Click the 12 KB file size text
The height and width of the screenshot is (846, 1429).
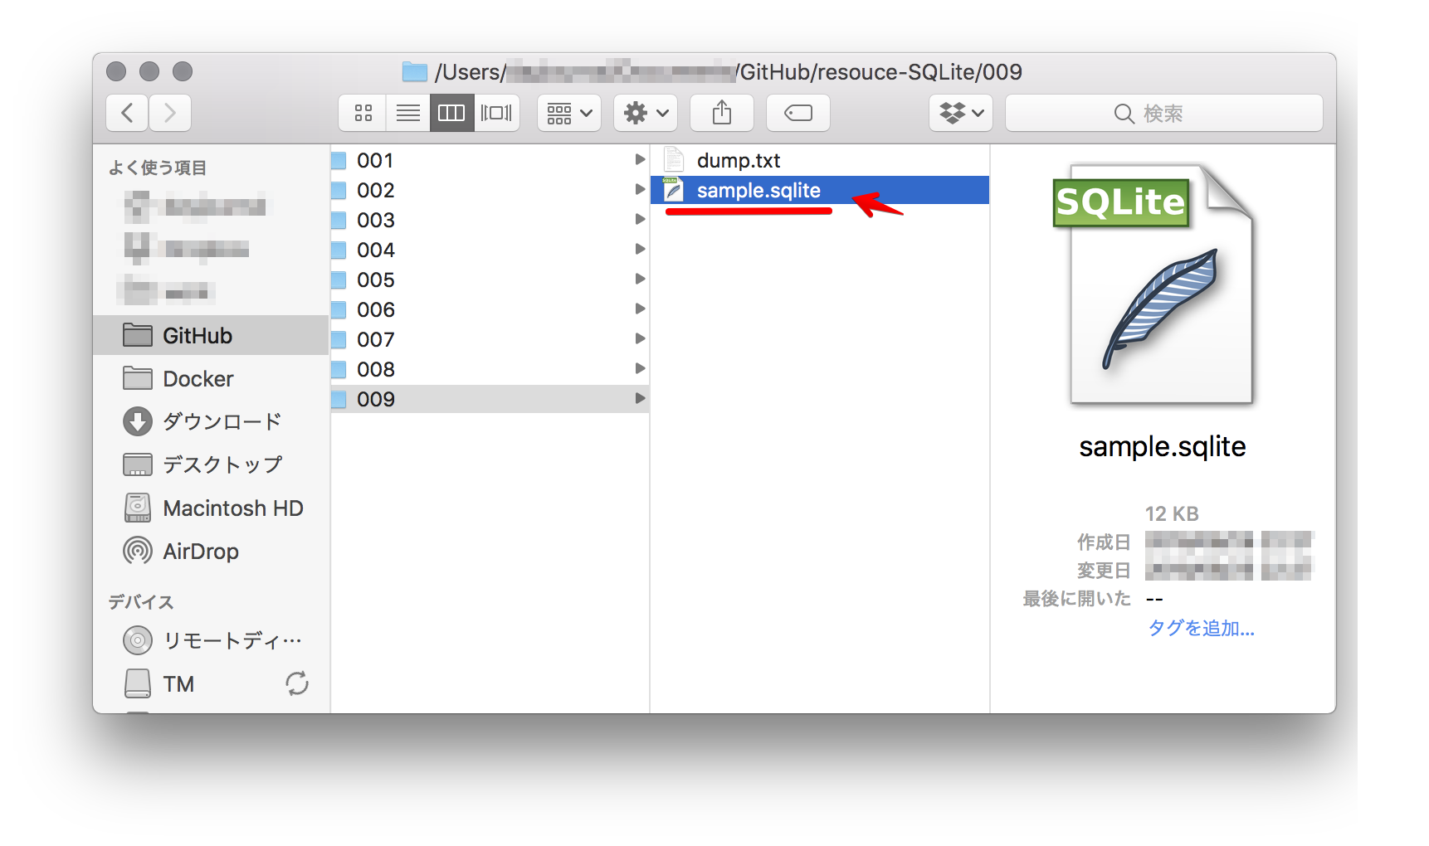[x=1172, y=513]
